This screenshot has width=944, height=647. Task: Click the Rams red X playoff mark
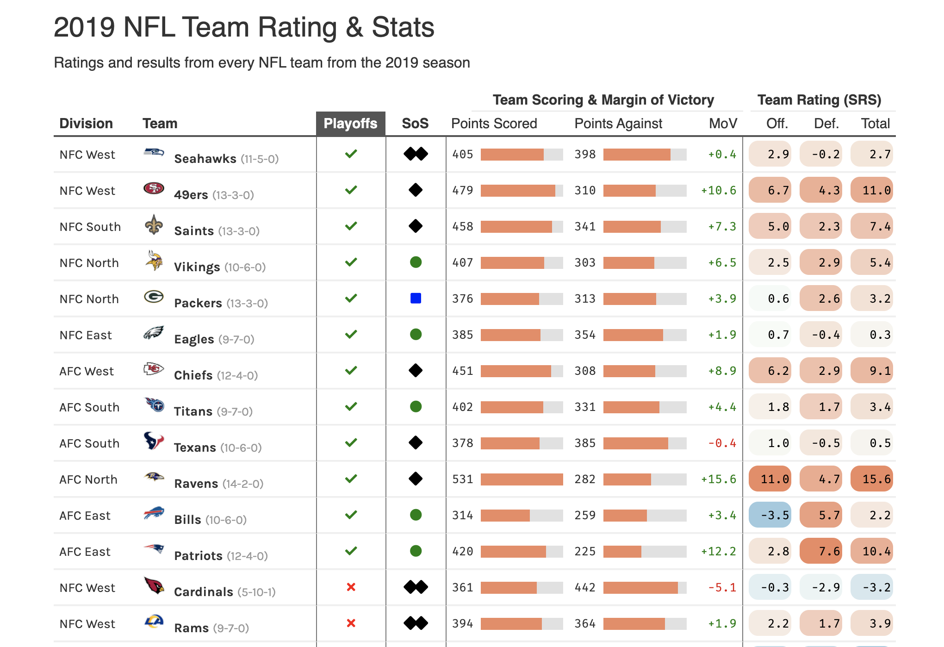(x=351, y=623)
